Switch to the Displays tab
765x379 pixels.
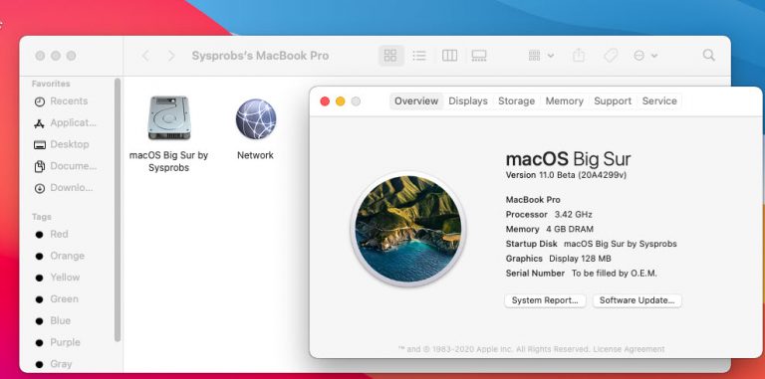(468, 101)
